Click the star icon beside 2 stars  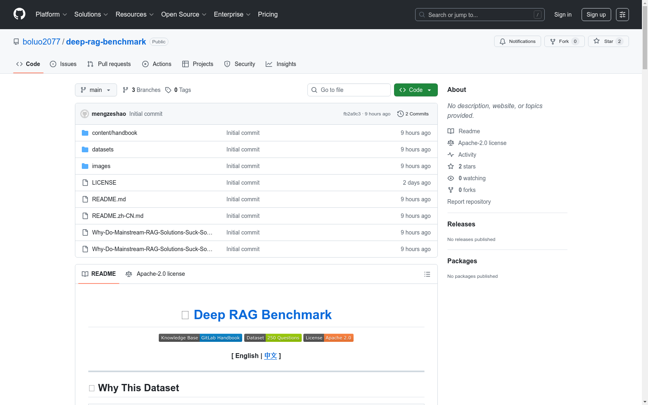451,166
